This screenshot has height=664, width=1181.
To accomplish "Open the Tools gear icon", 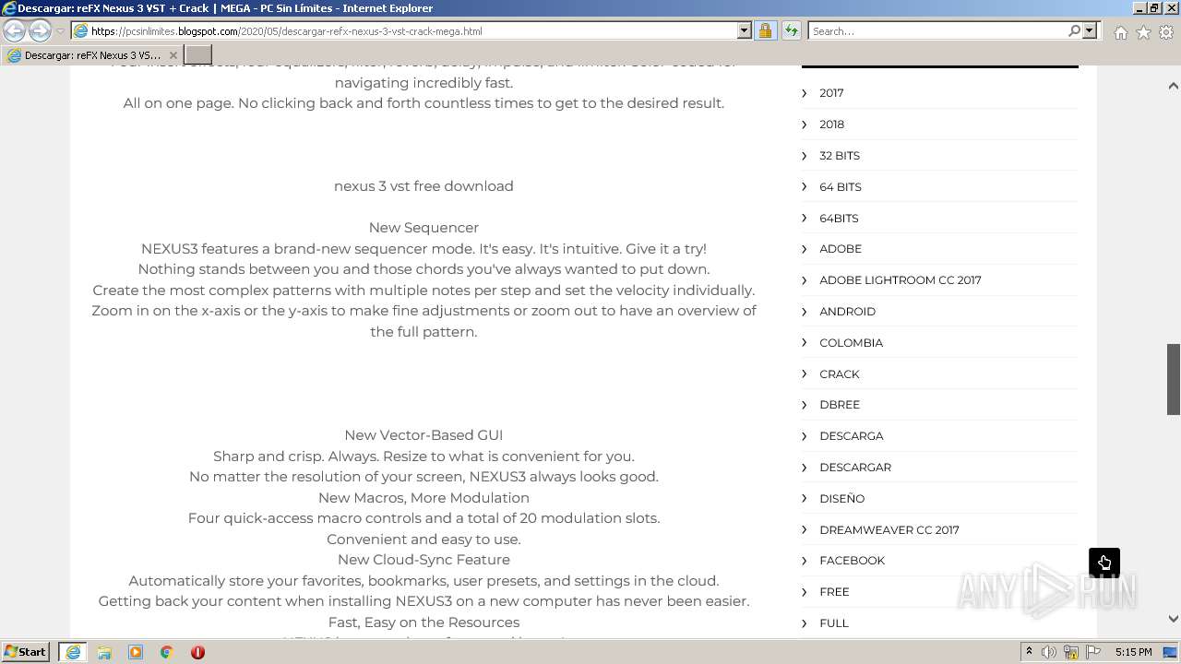I will pos(1166,32).
